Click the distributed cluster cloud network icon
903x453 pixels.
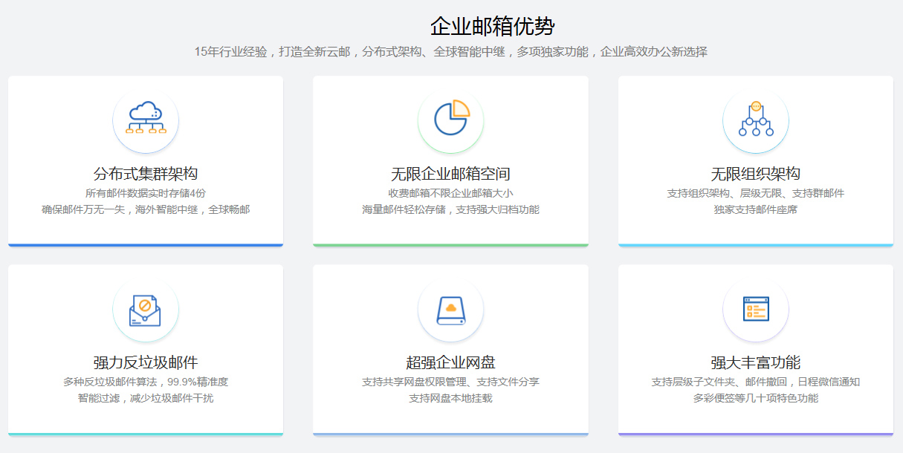click(146, 120)
